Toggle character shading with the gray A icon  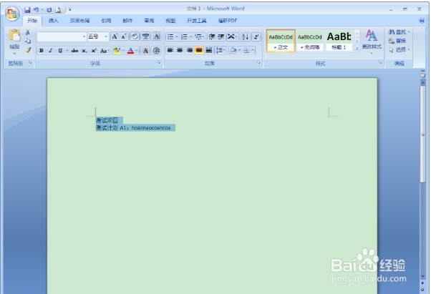pyautogui.click(x=145, y=51)
